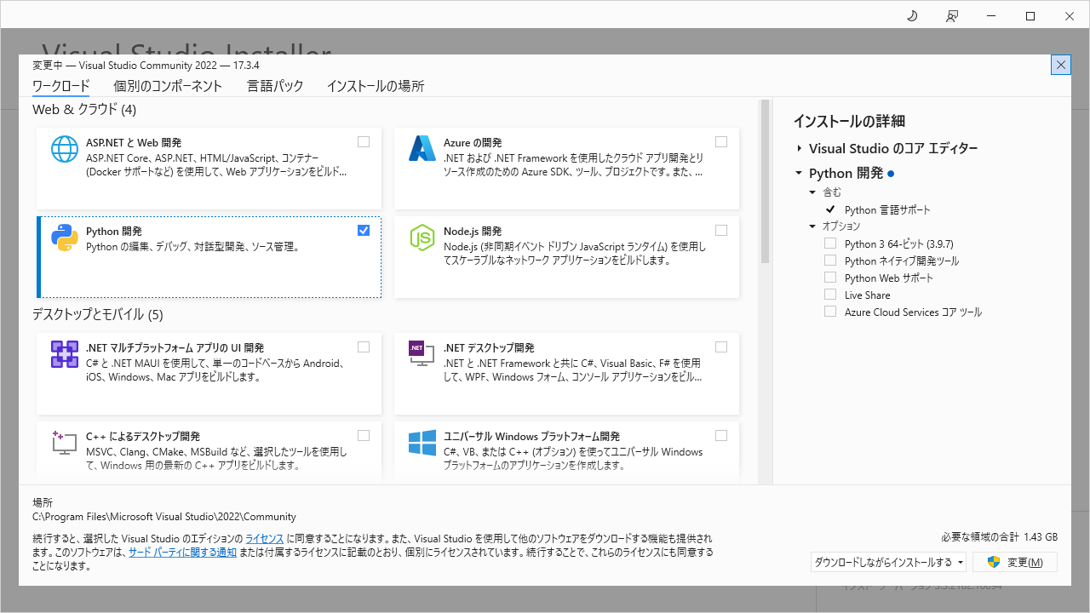The width and height of the screenshot is (1090, 613).
Task: Check the Live Share option
Action: (x=830, y=295)
